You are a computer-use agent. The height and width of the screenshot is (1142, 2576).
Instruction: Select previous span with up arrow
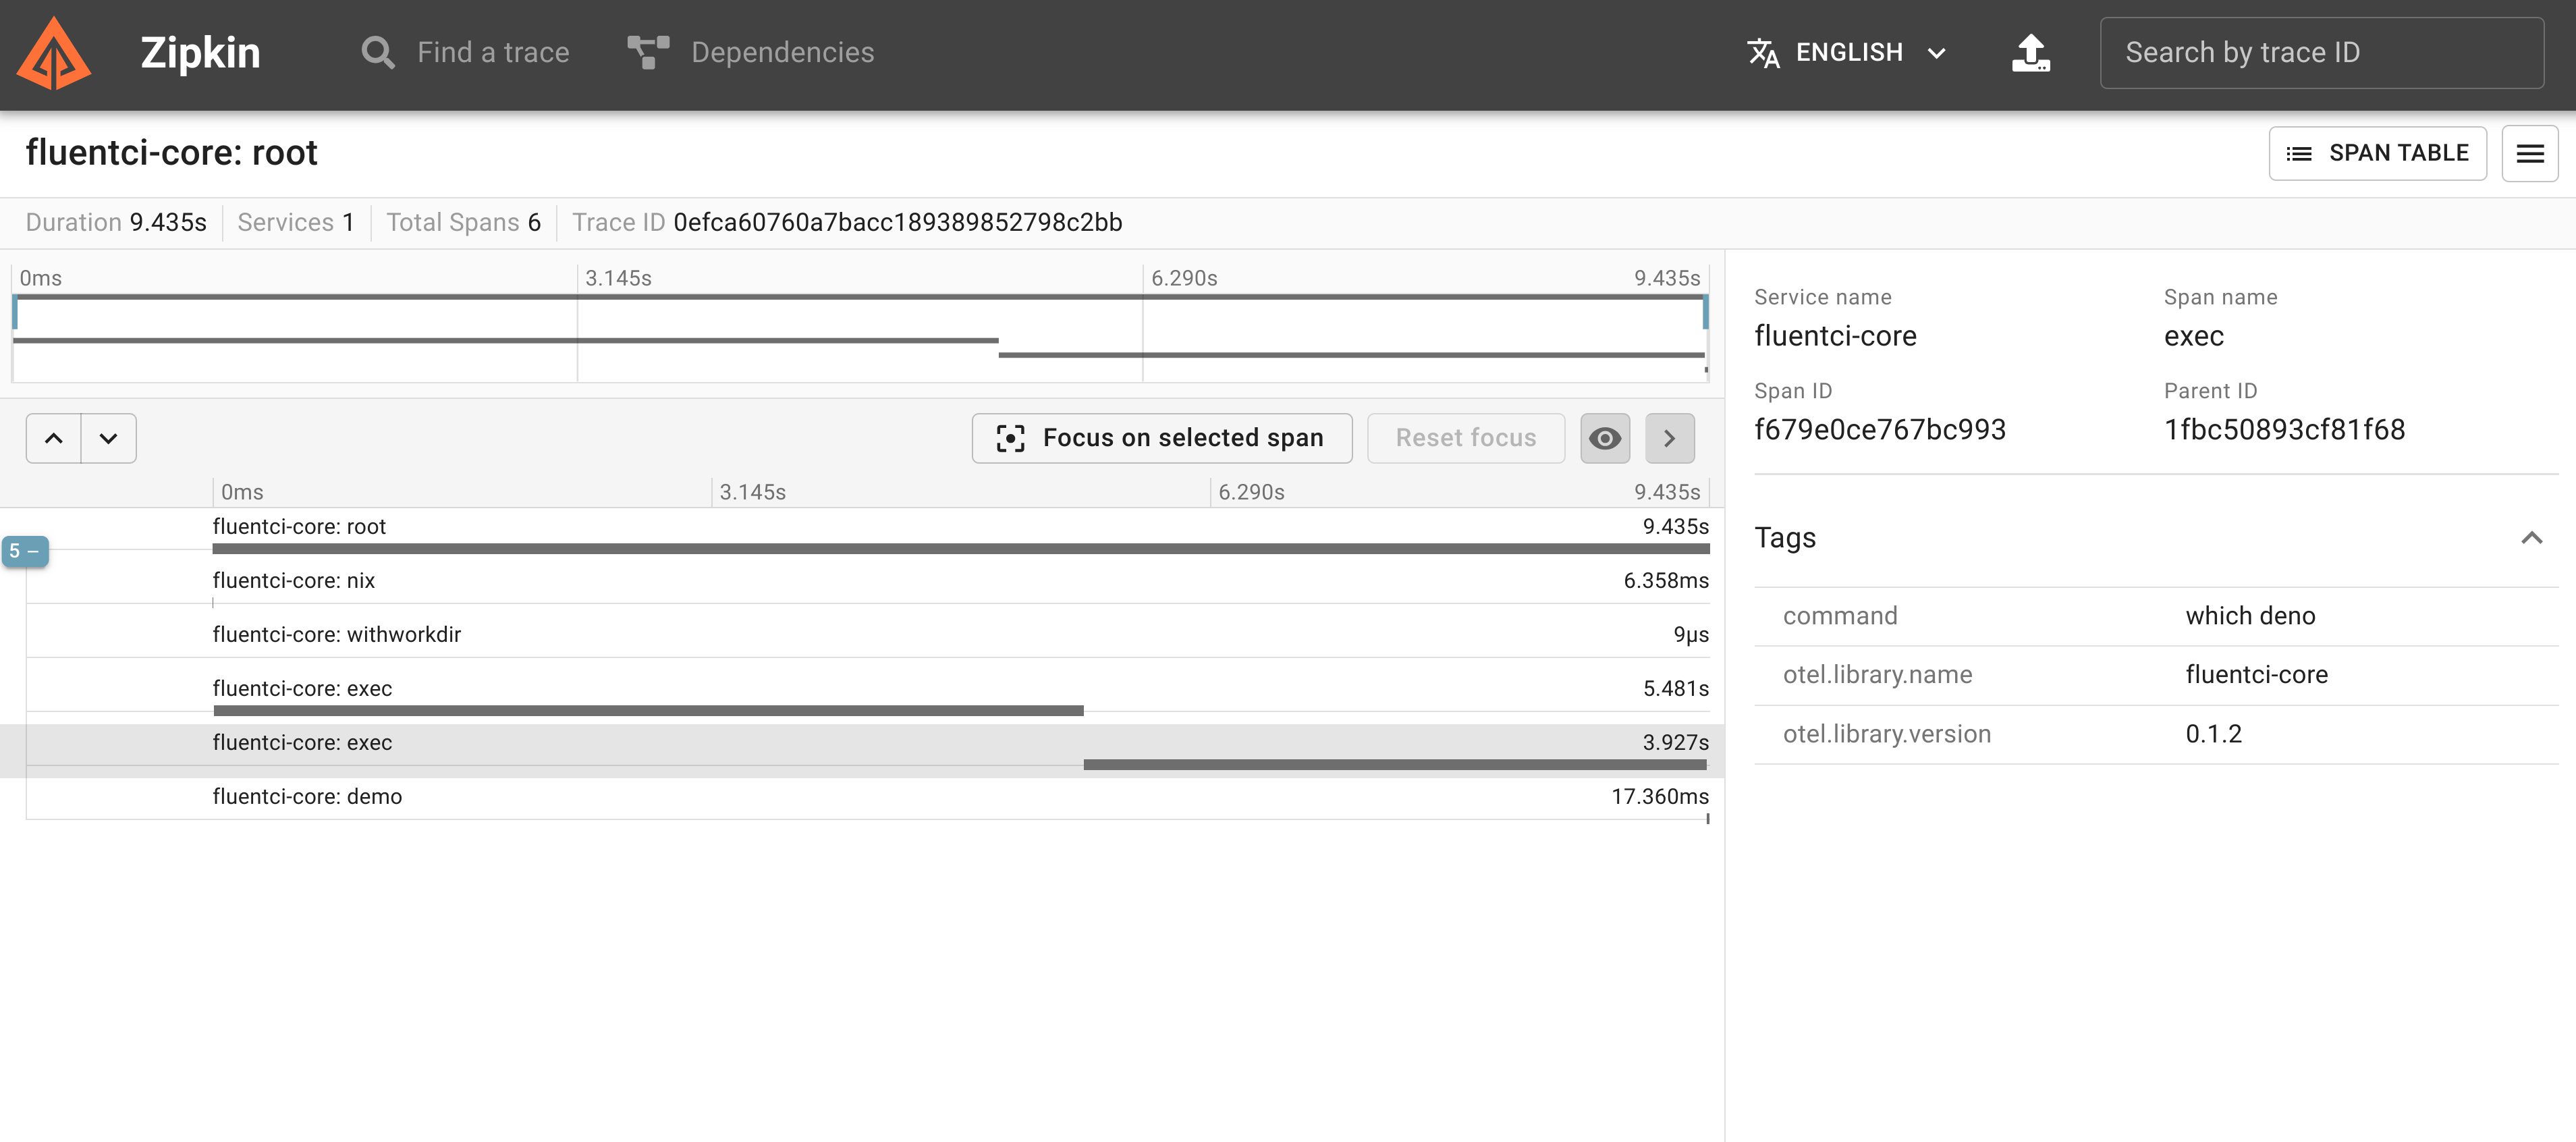[x=54, y=438]
